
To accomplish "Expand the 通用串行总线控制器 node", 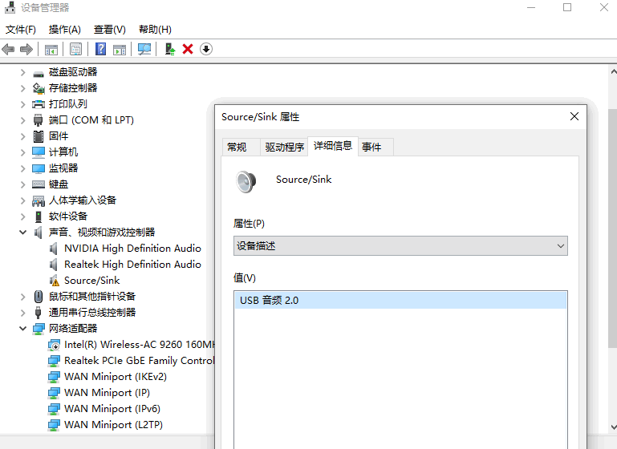I will click(22, 313).
